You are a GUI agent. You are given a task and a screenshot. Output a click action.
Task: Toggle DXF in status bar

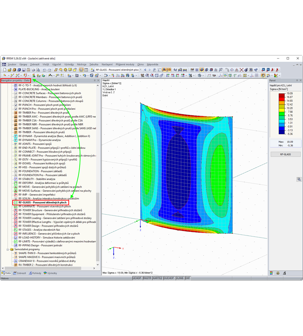pyautogui.click(x=187, y=278)
